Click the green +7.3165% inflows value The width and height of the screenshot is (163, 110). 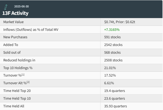[112, 29]
